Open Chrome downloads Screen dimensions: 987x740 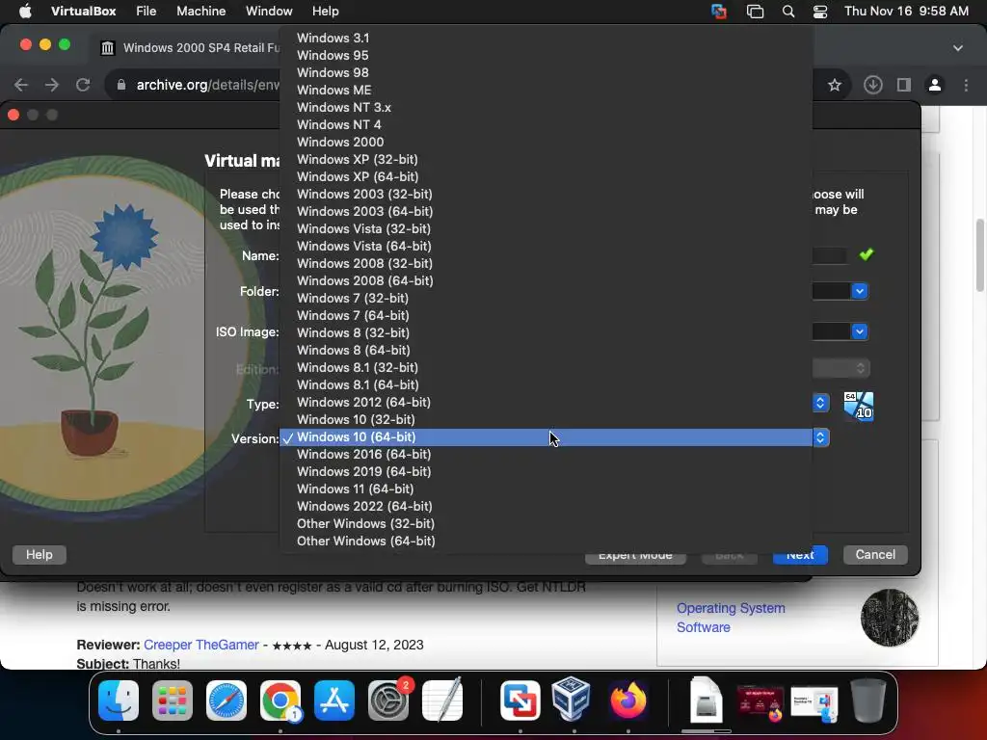[x=872, y=85]
